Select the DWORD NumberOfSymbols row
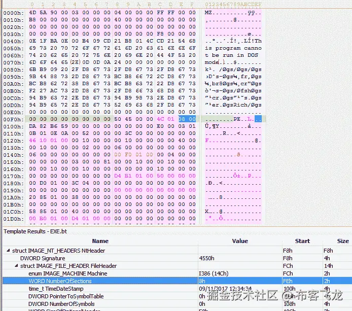The width and height of the screenshot is (352, 311). pyautogui.click(x=178, y=304)
